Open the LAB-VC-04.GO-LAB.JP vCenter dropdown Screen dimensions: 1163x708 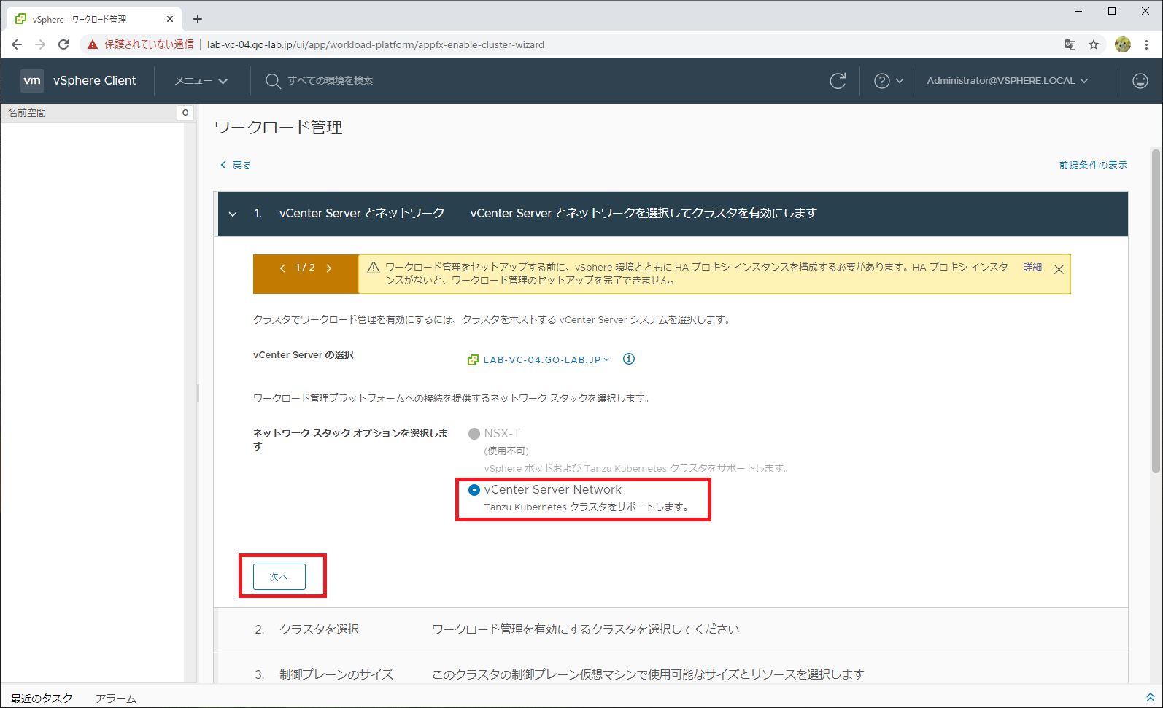546,359
